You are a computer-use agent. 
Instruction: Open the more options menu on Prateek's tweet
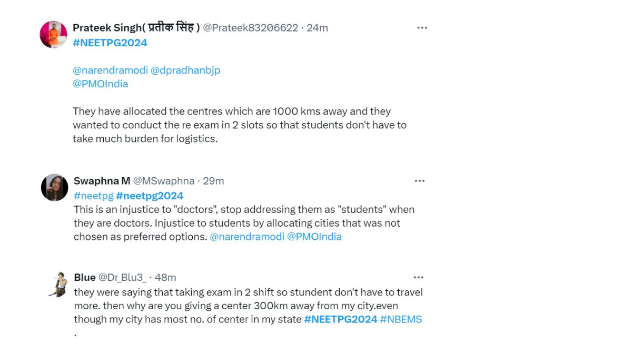pyautogui.click(x=421, y=27)
